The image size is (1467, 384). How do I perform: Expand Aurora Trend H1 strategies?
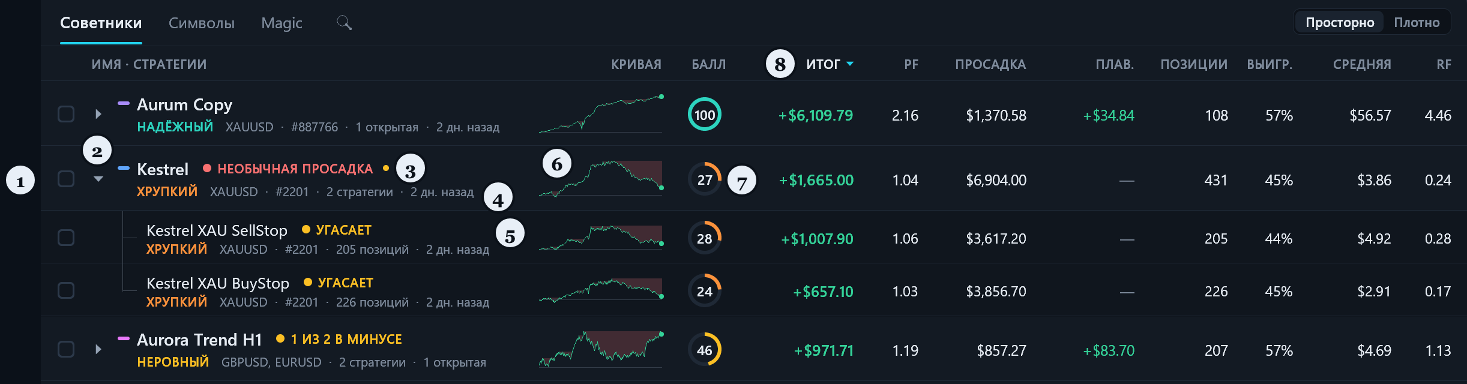pos(98,349)
